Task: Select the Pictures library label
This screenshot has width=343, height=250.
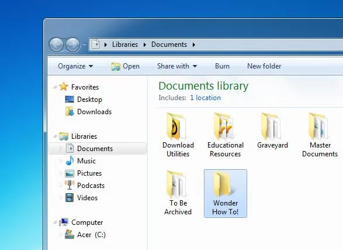Action: [89, 173]
